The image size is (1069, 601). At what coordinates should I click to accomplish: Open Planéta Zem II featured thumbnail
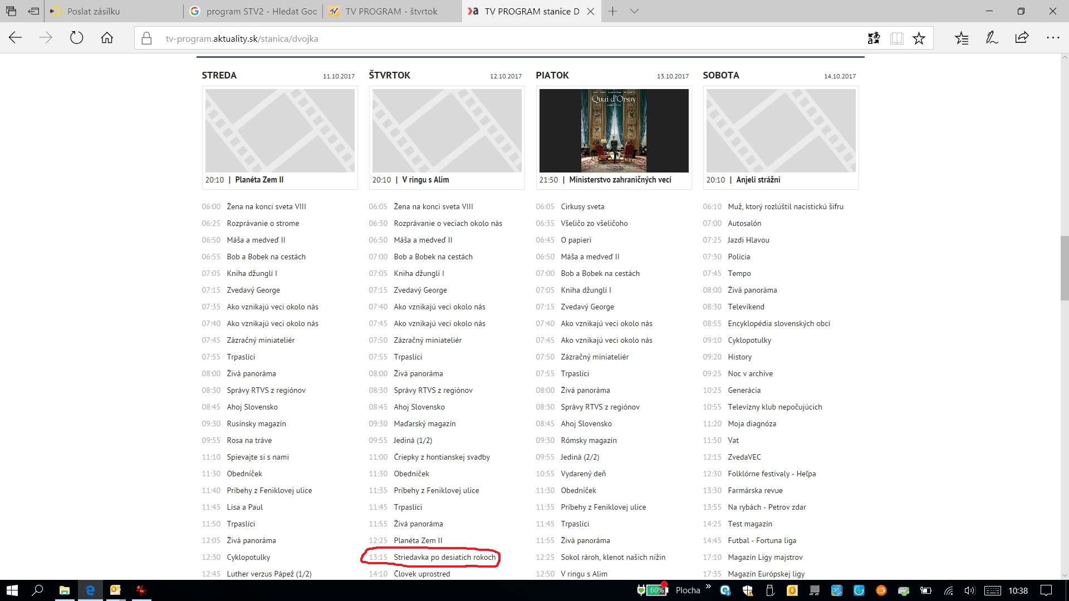pos(279,131)
